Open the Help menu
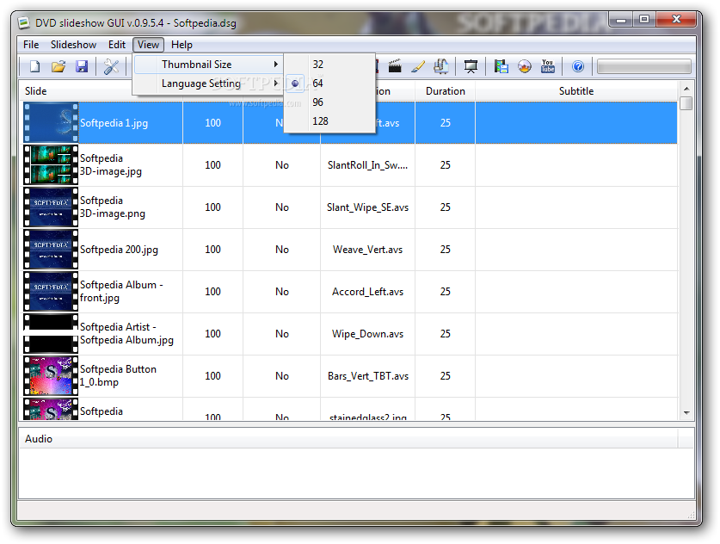720x544 pixels. tap(182, 45)
